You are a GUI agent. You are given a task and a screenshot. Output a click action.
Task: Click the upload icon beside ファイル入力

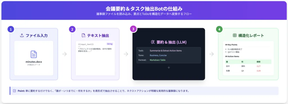[x=22, y=36]
